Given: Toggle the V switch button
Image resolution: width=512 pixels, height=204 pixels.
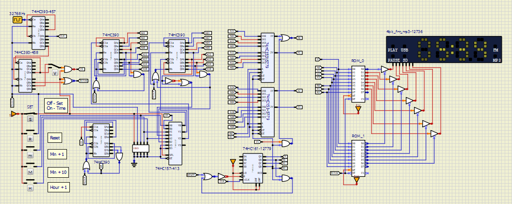Looking at the screenshot, I should coord(55,72).
